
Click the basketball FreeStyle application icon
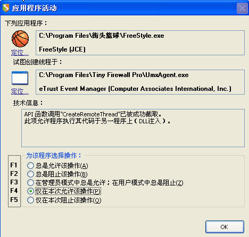[20, 39]
